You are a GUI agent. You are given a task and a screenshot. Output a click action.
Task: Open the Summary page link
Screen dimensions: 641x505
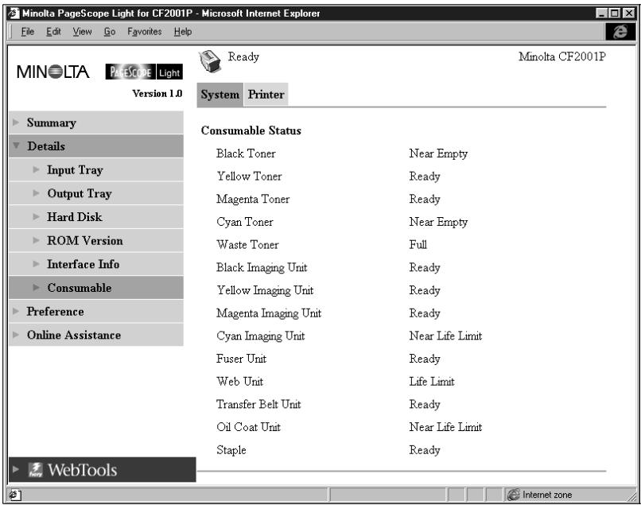[x=52, y=122]
